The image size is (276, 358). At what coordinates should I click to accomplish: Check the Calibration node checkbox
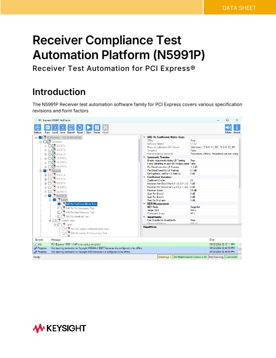coord(45,142)
